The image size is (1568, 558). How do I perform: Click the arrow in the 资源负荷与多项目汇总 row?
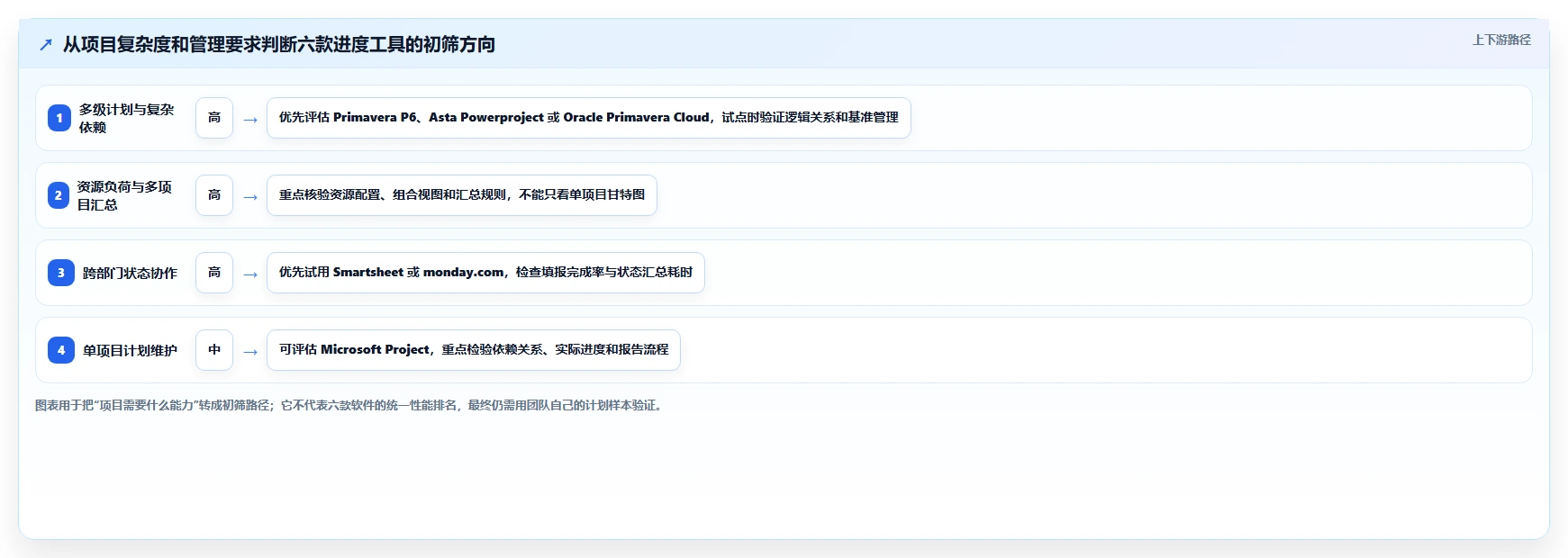[x=250, y=197]
